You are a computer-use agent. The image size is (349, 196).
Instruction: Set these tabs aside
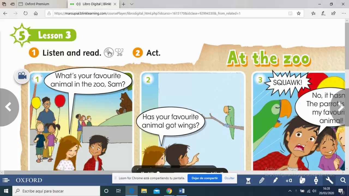pyautogui.click(x=12, y=4)
